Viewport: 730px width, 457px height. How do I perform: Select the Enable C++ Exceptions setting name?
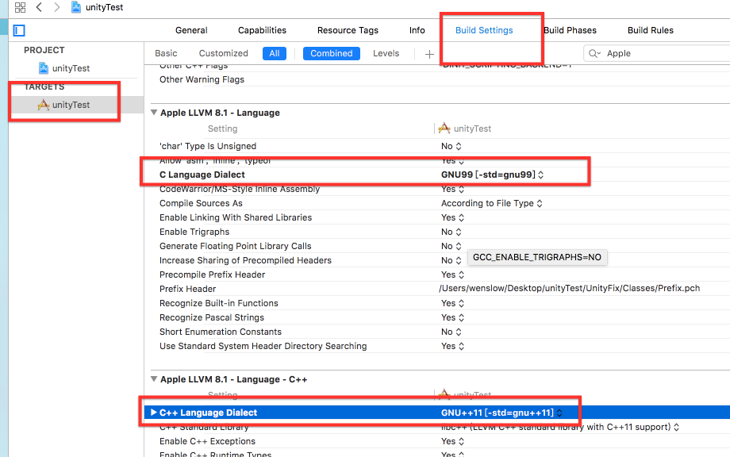coord(207,441)
